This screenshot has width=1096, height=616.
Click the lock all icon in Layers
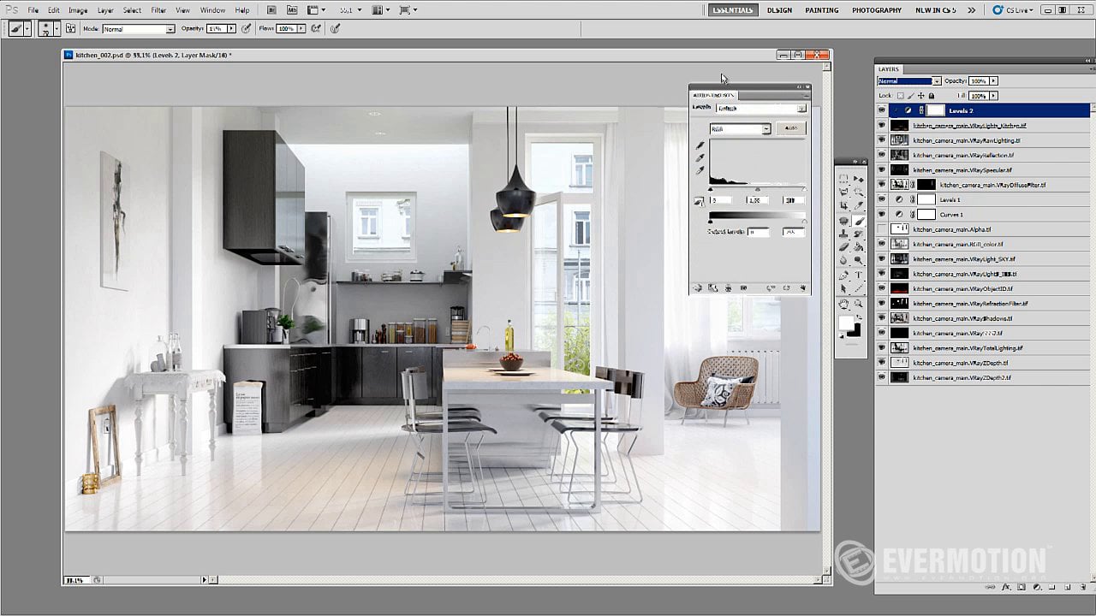click(x=932, y=96)
